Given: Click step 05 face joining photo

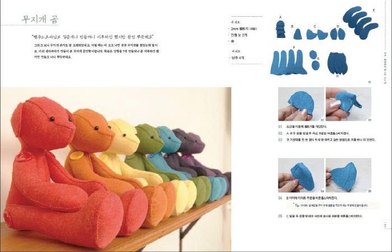Looking at the screenshot, I should pos(348,175).
